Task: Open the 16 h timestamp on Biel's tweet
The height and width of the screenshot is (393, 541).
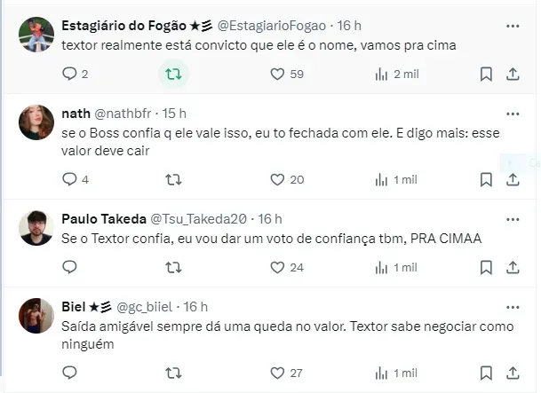Action: (195, 307)
